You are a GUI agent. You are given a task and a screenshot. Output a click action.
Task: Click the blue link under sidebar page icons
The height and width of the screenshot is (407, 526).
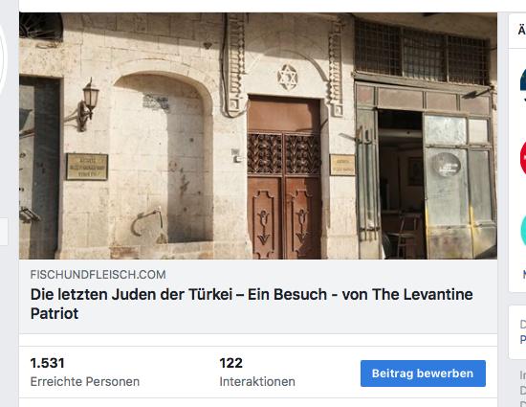tap(524, 274)
